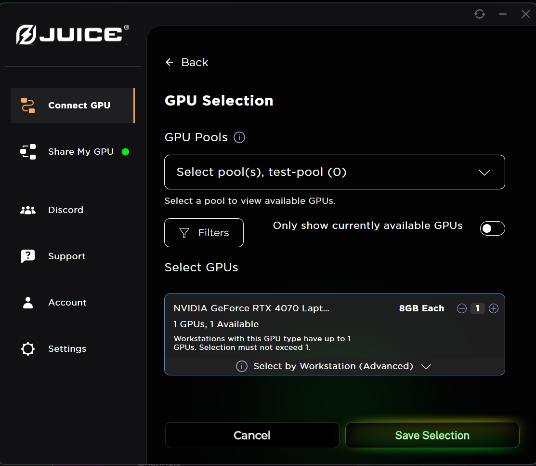Open the Connect GPU section
Viewport: 536px width, 466px height.
pos(72,106)
